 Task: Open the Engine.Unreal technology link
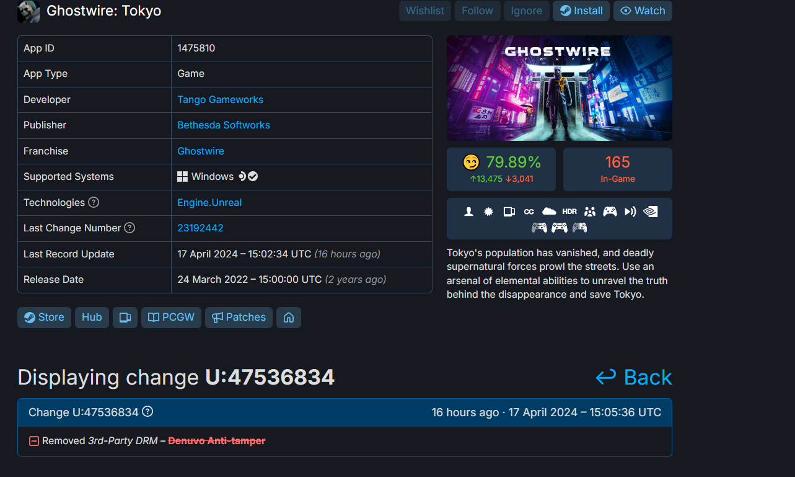[209, 202]
